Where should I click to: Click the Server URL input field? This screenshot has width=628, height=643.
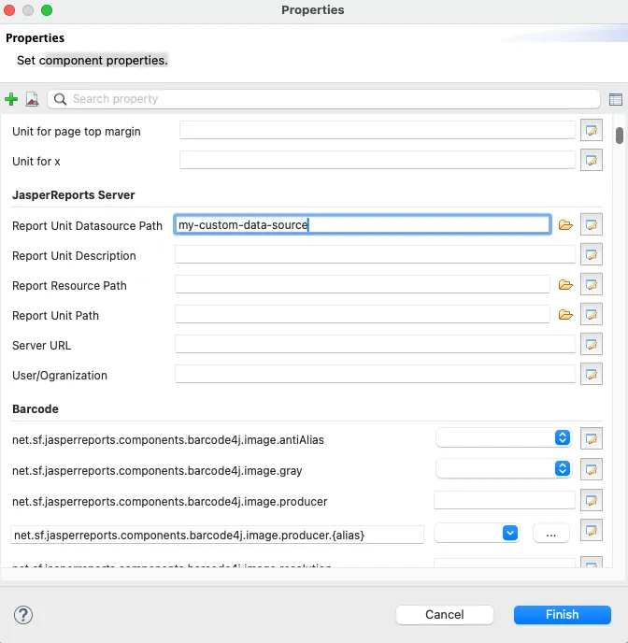coord(375,345)
